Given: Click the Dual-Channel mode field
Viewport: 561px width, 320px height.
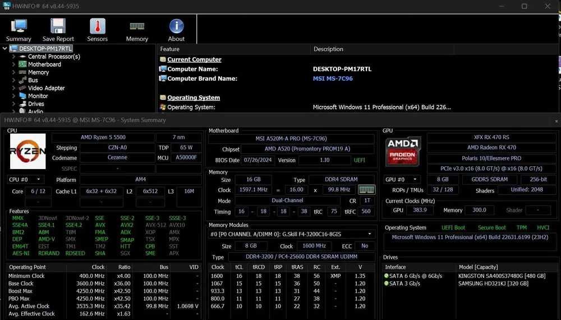Looking at the screenshot, I should tap(287, 200).
